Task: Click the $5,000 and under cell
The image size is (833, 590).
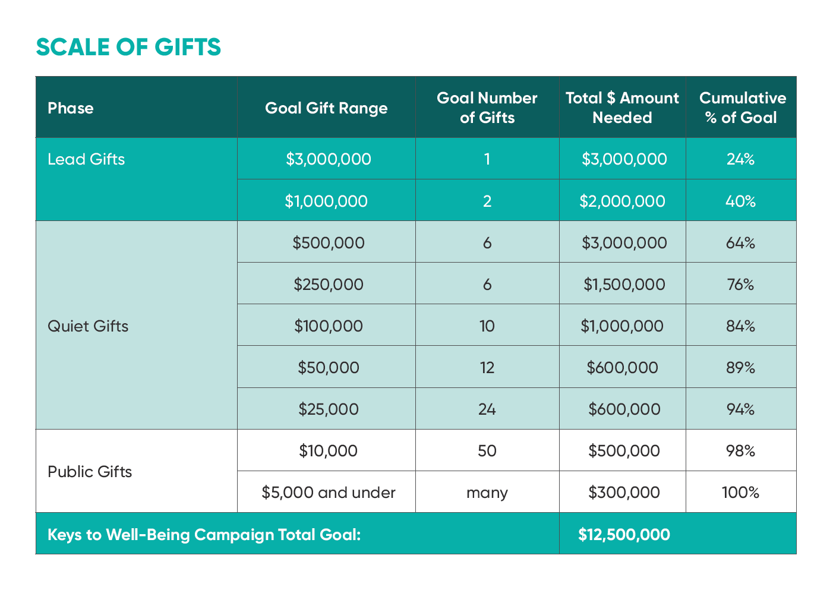Action: point(329,493)
